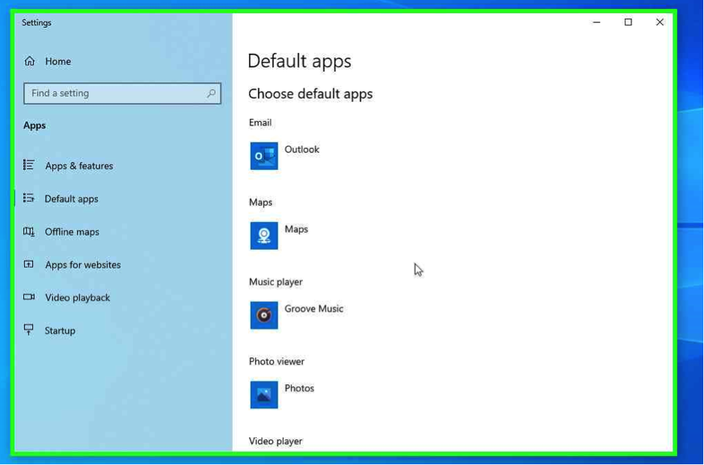This screenshot has height=465, width=704.
Task: Click the Photos app icon tile
Action: (x=264, y=395)
